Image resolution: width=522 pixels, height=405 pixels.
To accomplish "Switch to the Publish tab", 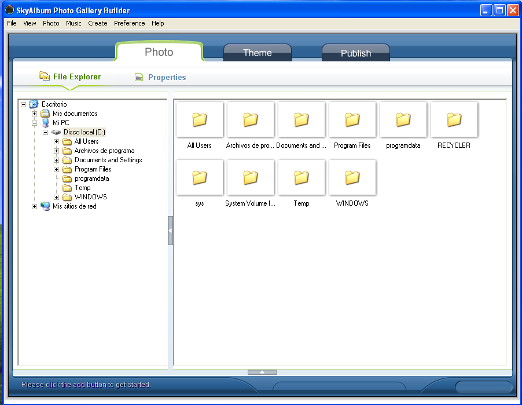I will tap(356, 53).
